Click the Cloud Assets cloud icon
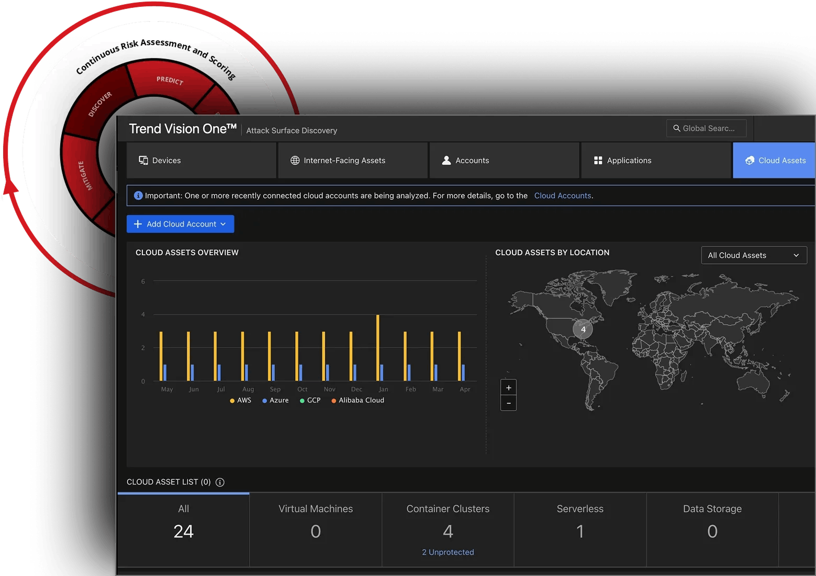Screen dimensions: 816x576 tap(750, 161)
